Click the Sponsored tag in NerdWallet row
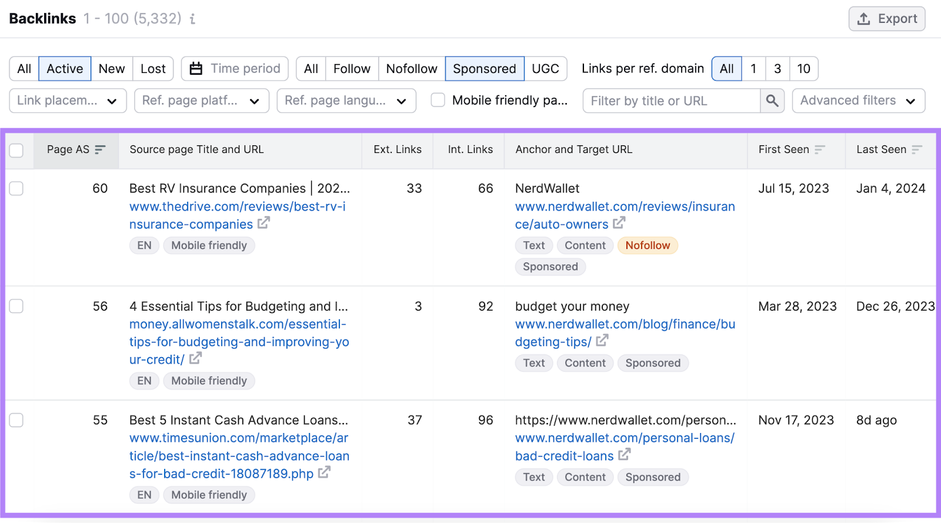This screenshot has height=523, width=941. tap(550, 267)
